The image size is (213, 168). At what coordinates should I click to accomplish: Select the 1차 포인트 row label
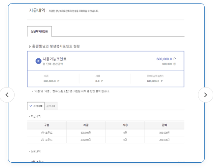[46, 133]
